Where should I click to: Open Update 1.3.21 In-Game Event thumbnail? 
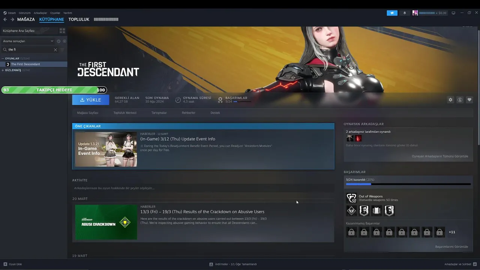pyautogui.click(x=106, y=149)
